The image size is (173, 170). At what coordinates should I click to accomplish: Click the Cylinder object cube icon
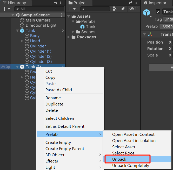[x=27, y=46]
